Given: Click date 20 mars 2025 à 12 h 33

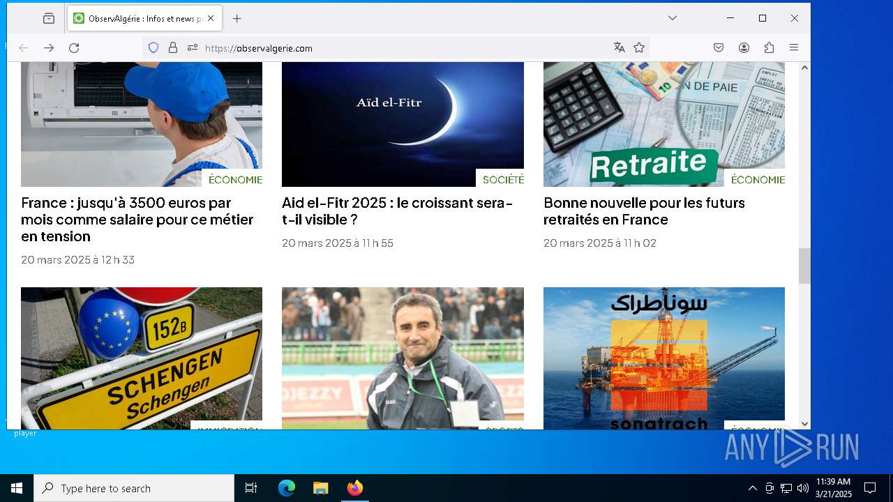Looking at the screenshot, I should tap(77, 260).
